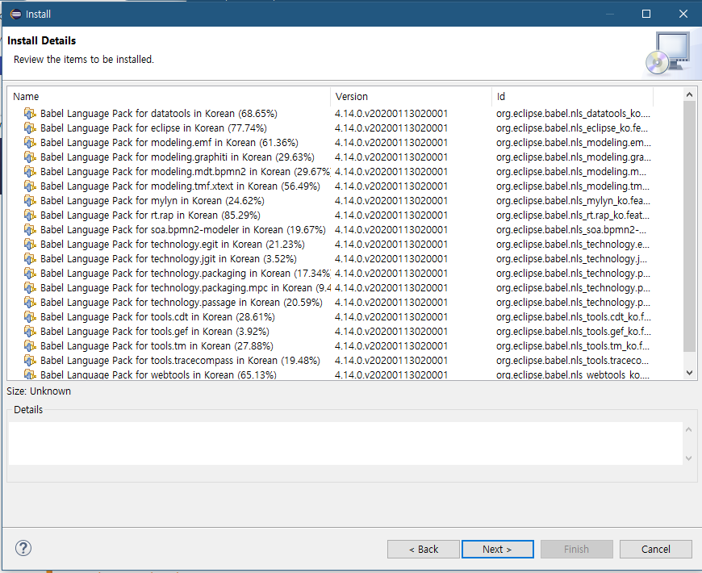Click the tools.tracecompass pack feature icon

click(30, 361)
